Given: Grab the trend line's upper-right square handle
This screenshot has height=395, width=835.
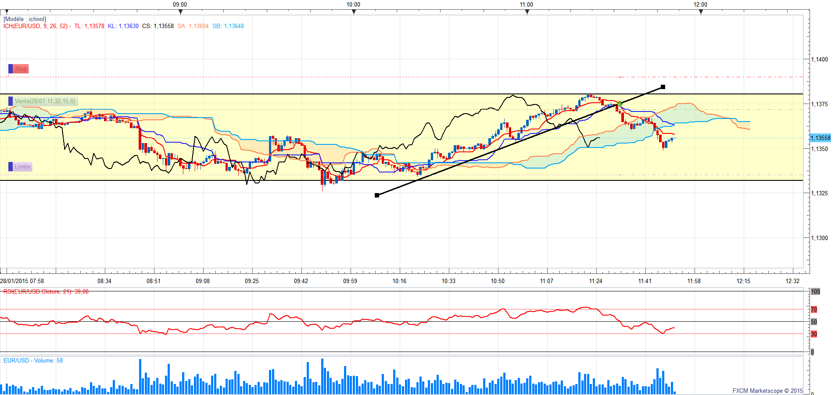Looking at the screenshot, I should point(663,87).
